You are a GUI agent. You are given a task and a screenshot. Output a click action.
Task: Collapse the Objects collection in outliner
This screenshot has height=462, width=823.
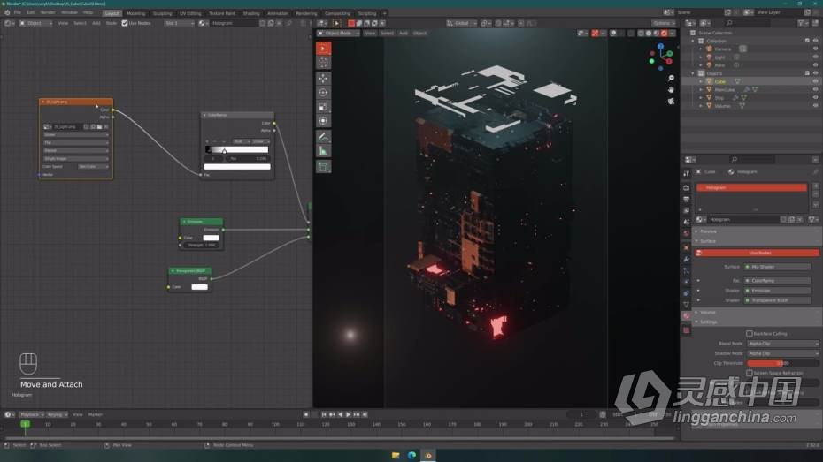[693, 73]
